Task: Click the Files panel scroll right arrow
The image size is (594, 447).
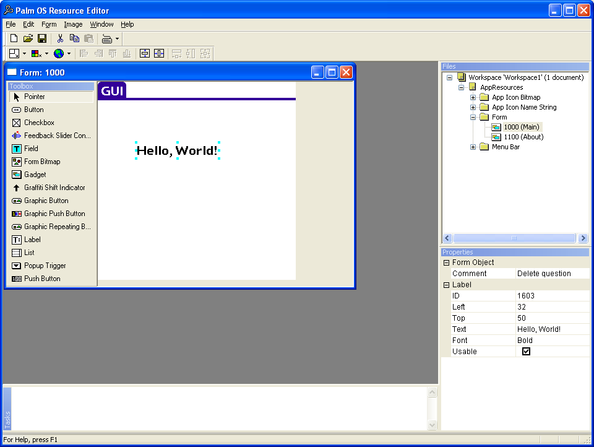Action: [x=583, y=238]
